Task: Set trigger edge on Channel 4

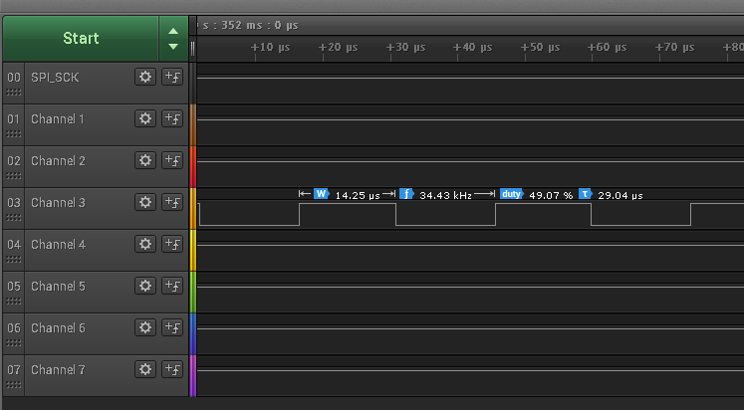Action: coord(172,244)
